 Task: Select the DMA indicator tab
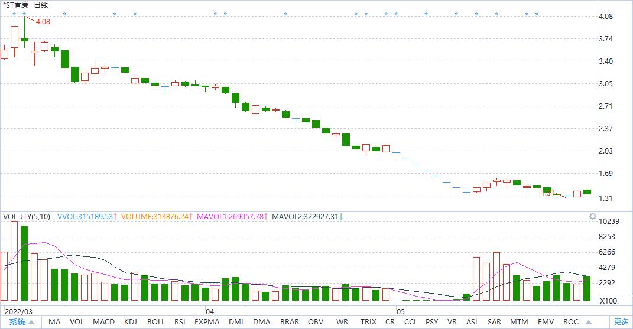pyautogui.click(x=262, y=322)
